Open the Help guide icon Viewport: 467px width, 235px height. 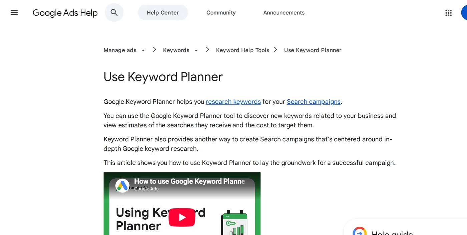tap(360, 231)
